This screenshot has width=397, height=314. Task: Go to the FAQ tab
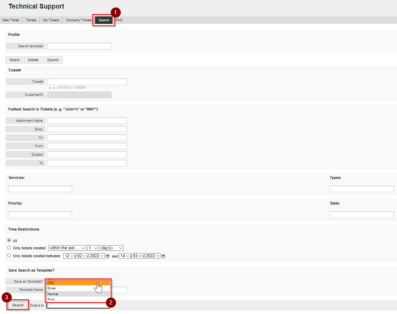(x=119, y=20)
